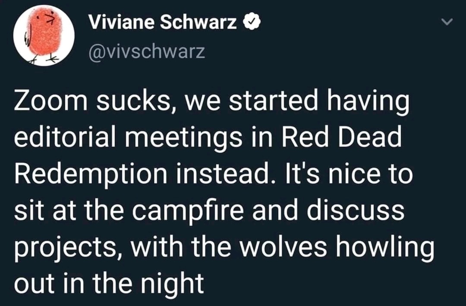Click the verified badge beside Viviane Schwarz
The height and width of the screenshot is (306, 466).
(x=252, y=22)
